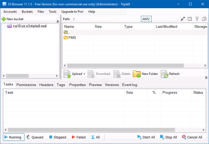Image resolution: width=209 pixels, height=144 pixels.
Task: Click the New Folder icon
Action: point(137,74)
